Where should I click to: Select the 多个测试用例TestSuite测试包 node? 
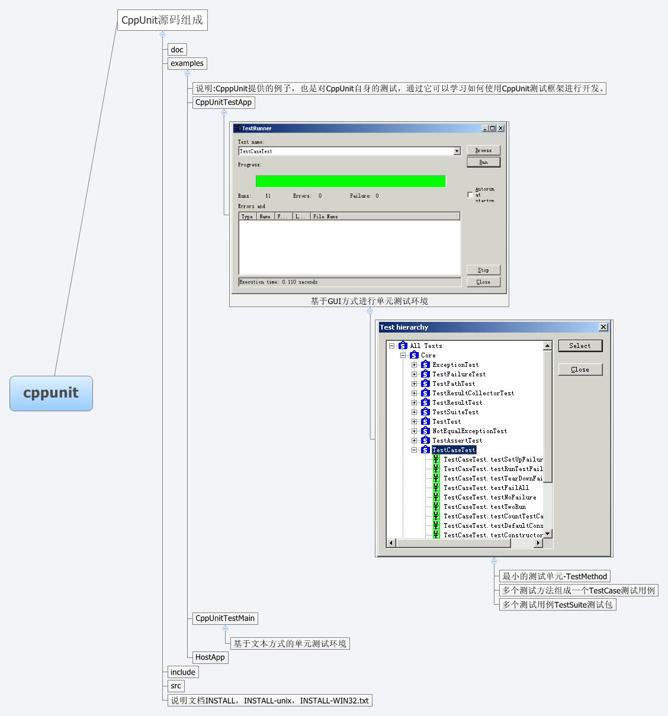click(x=557, y=605)
